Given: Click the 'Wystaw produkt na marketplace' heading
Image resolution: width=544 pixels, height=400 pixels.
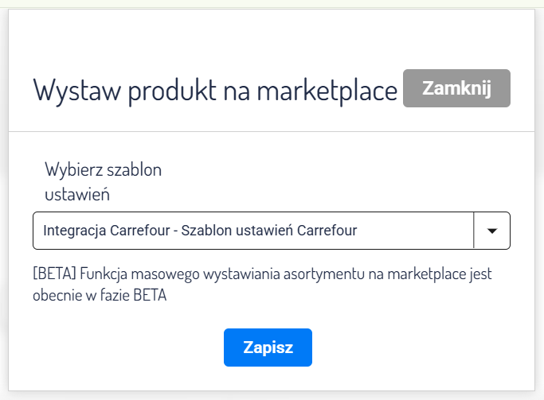Looking at the screenshot, I should point(215,90).
